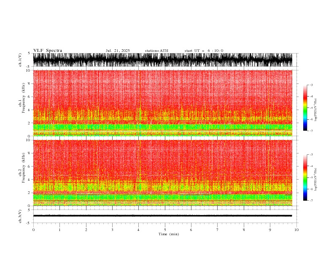Click time axis tick label '5'
The height and width of the screenshot is (258, 334).
coord(165,230)
